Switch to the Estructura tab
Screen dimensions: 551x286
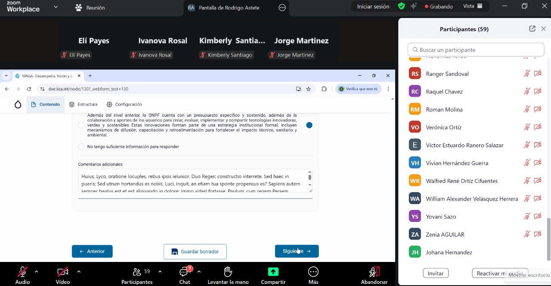pos(83,104)
